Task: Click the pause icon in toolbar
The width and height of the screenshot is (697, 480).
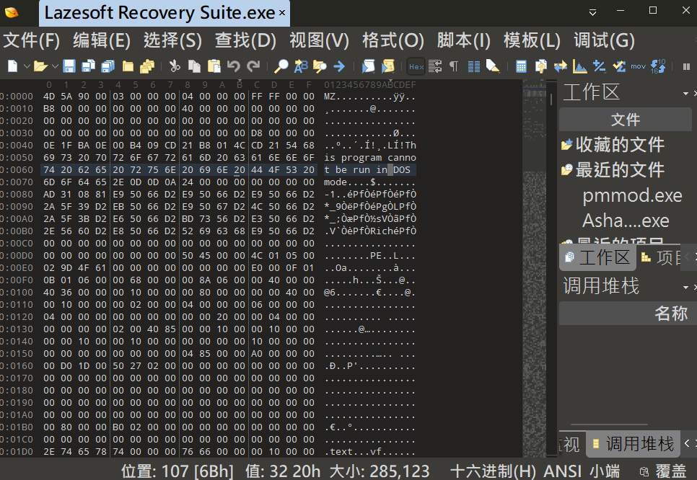Action: coord(686,66)
